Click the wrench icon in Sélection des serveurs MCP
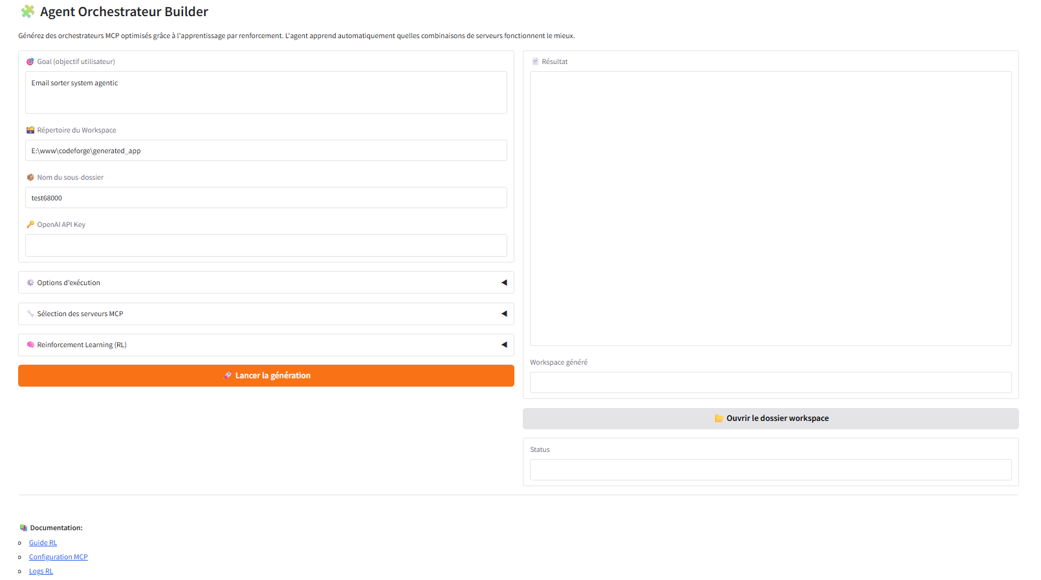Image resolution: width=1041 pixels, height=580 pixels. [x=30, y=314]
